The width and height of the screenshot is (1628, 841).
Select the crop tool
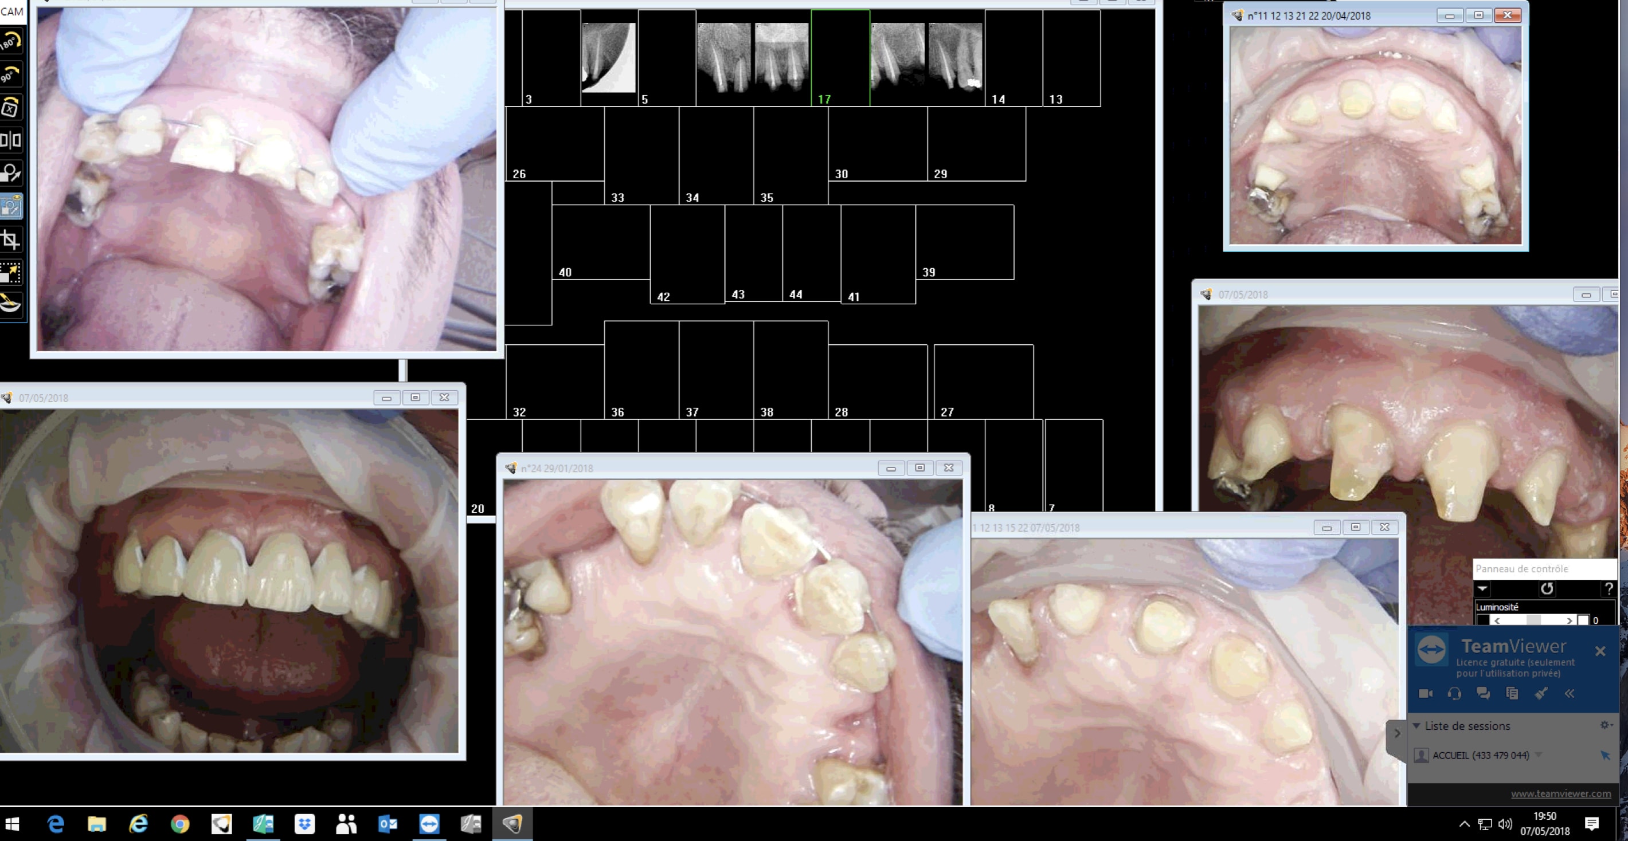tap(11, 239)
